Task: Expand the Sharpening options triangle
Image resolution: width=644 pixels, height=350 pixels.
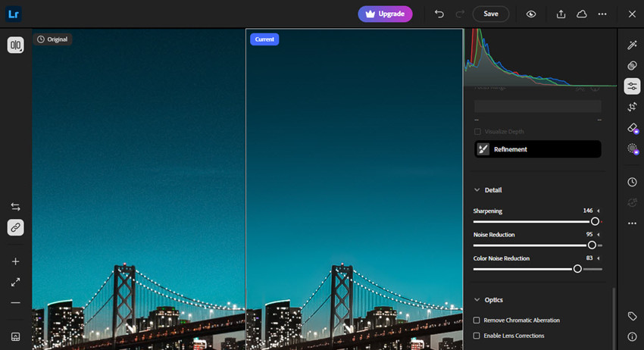Action: click(599, 211)
